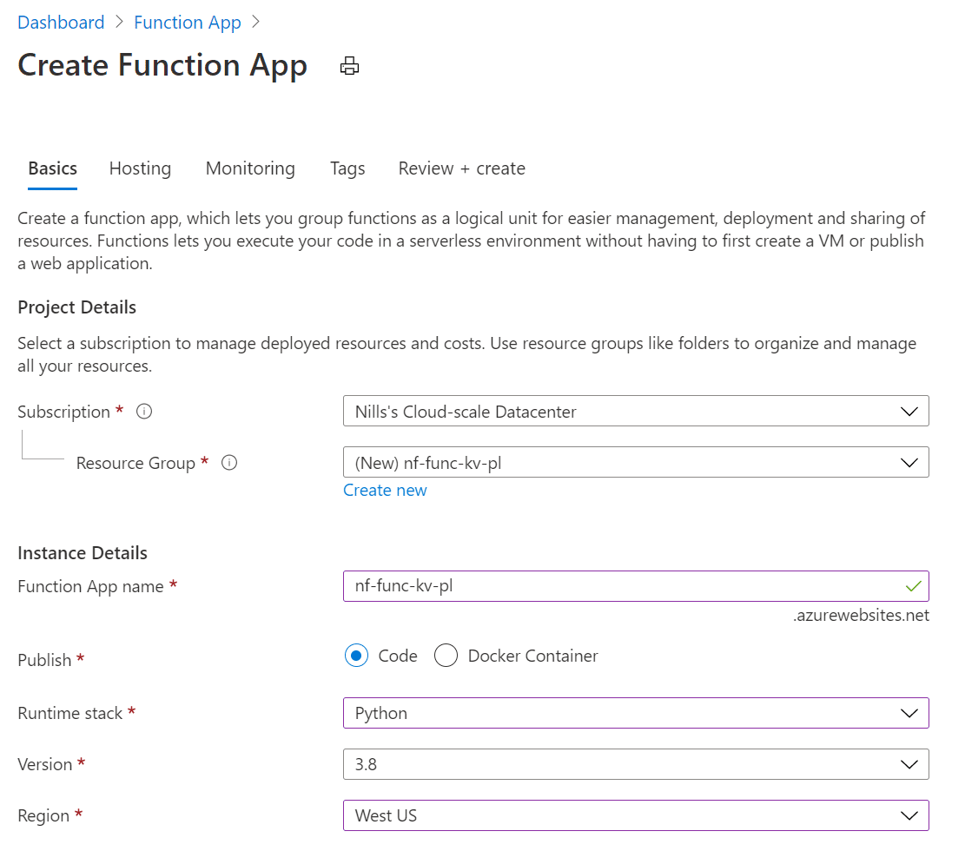Open the Resource Group dropdown
The height and width of the screenshot is (851, 965).
click(909, 462)
